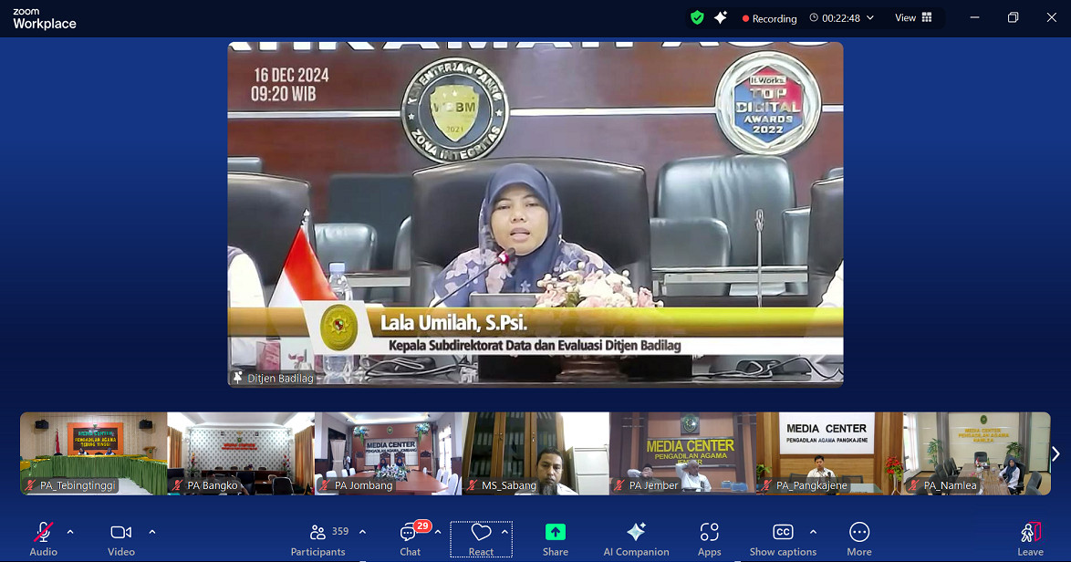Open the video options dropdown
This screenshot has width=1071, height=562.
pos(151,530)
